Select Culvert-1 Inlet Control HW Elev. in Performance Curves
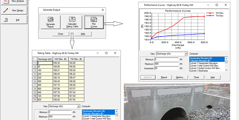 (x=207, y=66)
